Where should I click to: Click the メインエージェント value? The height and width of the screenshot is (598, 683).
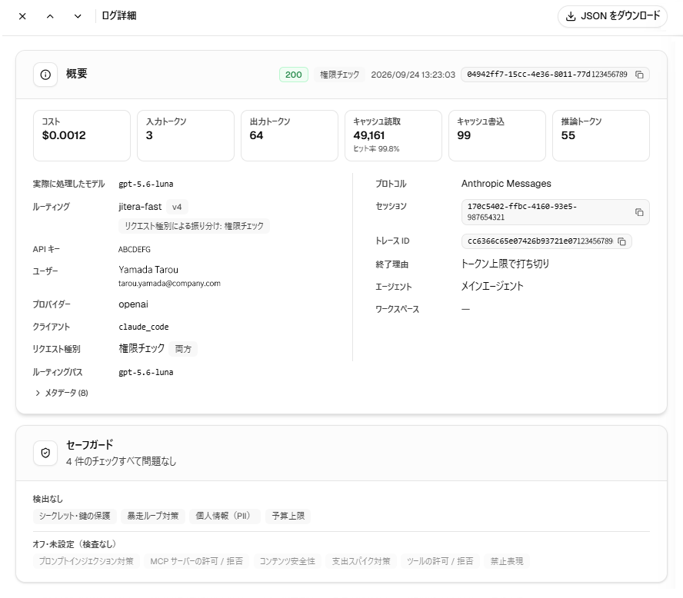[x=492, y=287]
